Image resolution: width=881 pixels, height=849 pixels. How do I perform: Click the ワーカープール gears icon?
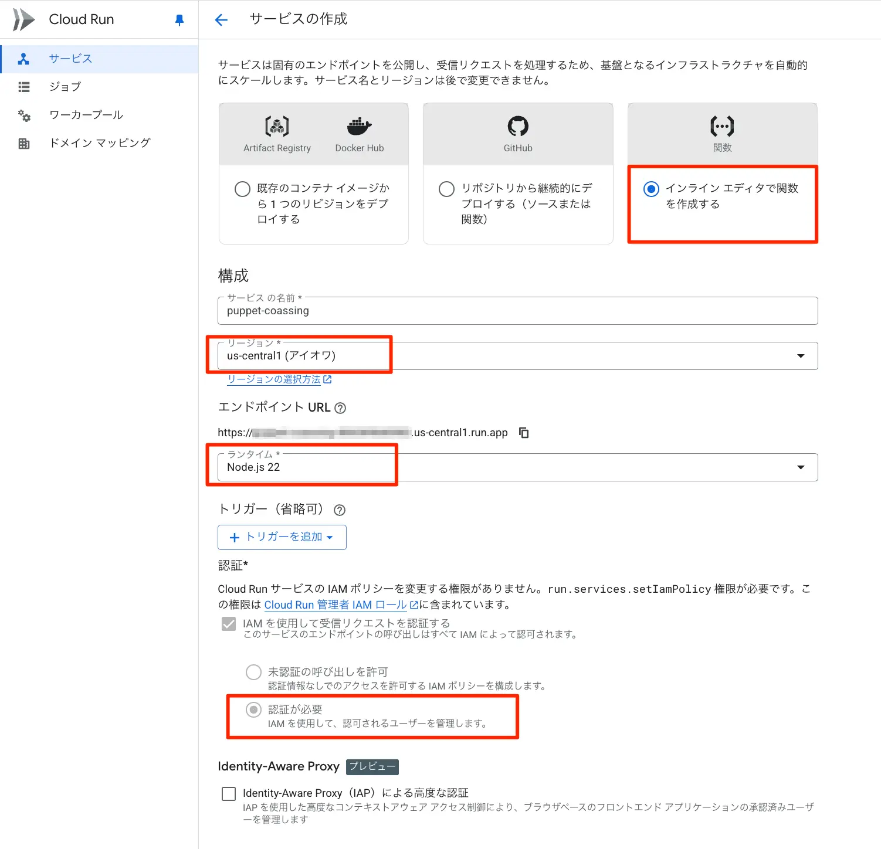tap(24, 116)
